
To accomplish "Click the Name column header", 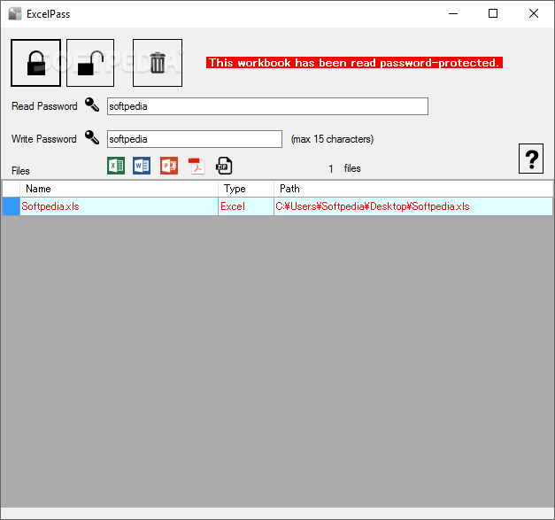I will [x=119, y=189].
